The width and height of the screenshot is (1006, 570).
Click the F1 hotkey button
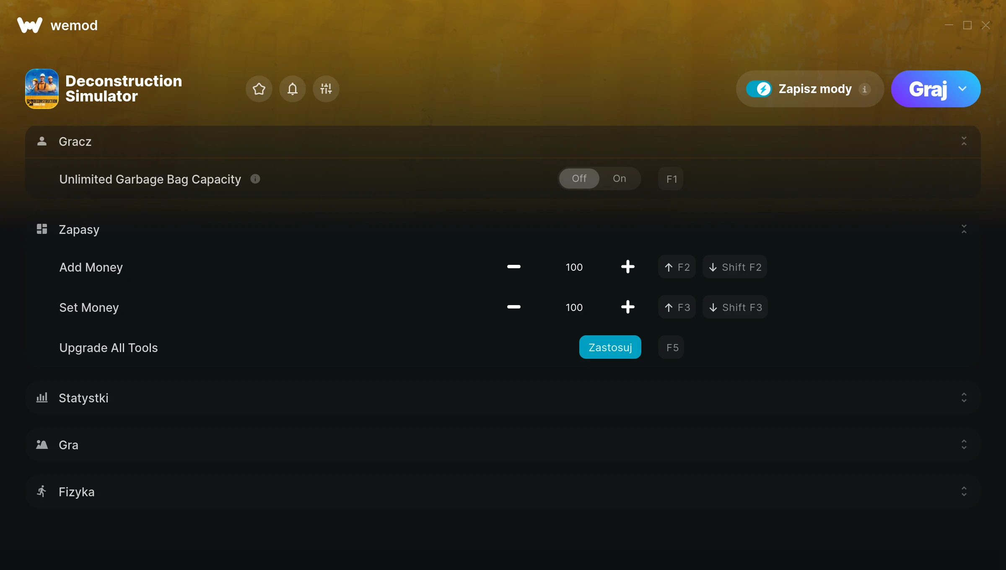(671, 179)
